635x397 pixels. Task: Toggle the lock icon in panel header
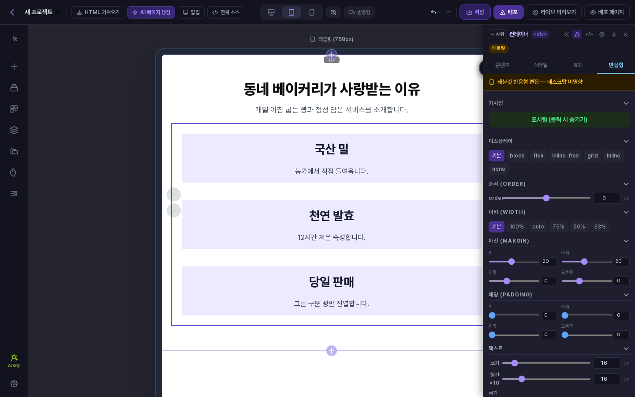(x=577, y=34)
